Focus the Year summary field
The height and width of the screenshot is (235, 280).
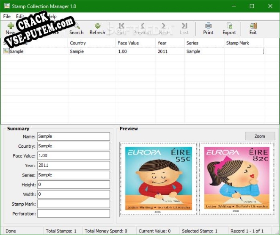coord(74,165)
